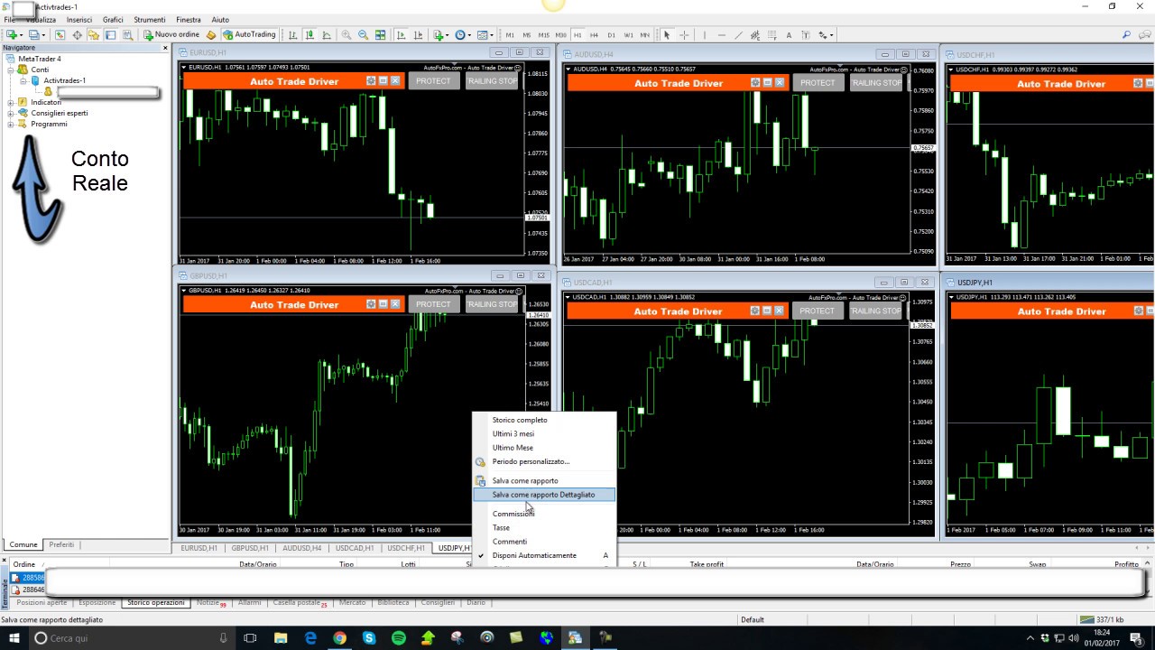Open Skype from the Windows taskbar
The width and height of the screenshot is (1155, 650).
[369, 638]
